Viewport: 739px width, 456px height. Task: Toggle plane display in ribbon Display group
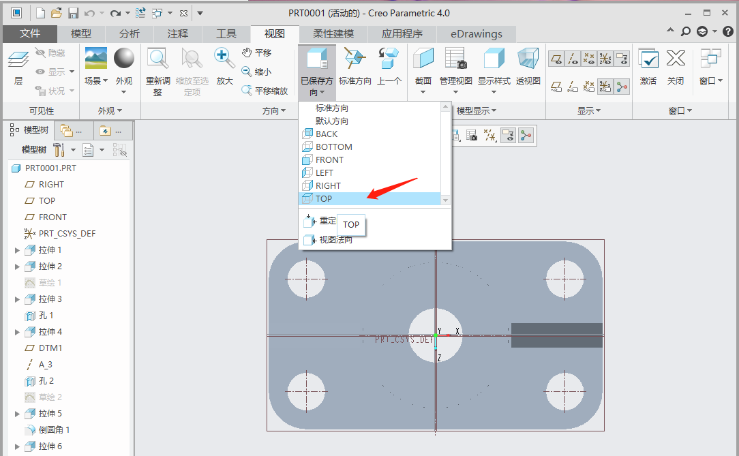pyautogui.click(x=556, y=59)
